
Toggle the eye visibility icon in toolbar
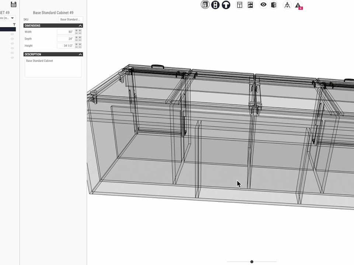click(263, 5)
